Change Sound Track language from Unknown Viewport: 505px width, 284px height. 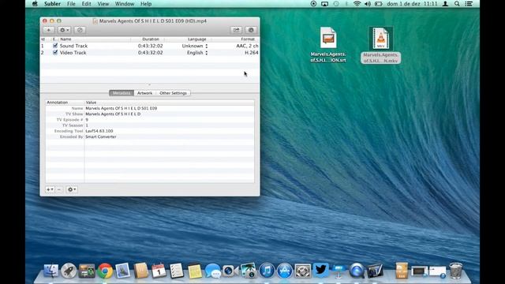[195, 46]
